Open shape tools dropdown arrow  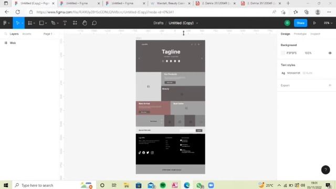coord(46,23)
